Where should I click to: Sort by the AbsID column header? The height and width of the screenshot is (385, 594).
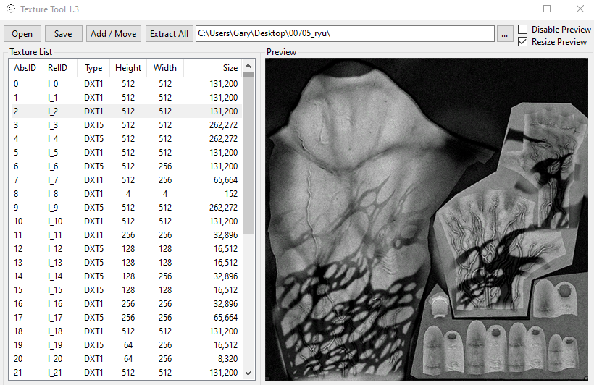point(26,68)
